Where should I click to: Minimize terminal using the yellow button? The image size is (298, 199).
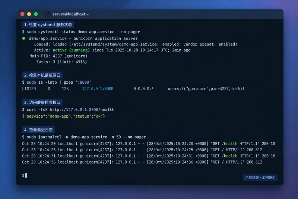[29, 14]
